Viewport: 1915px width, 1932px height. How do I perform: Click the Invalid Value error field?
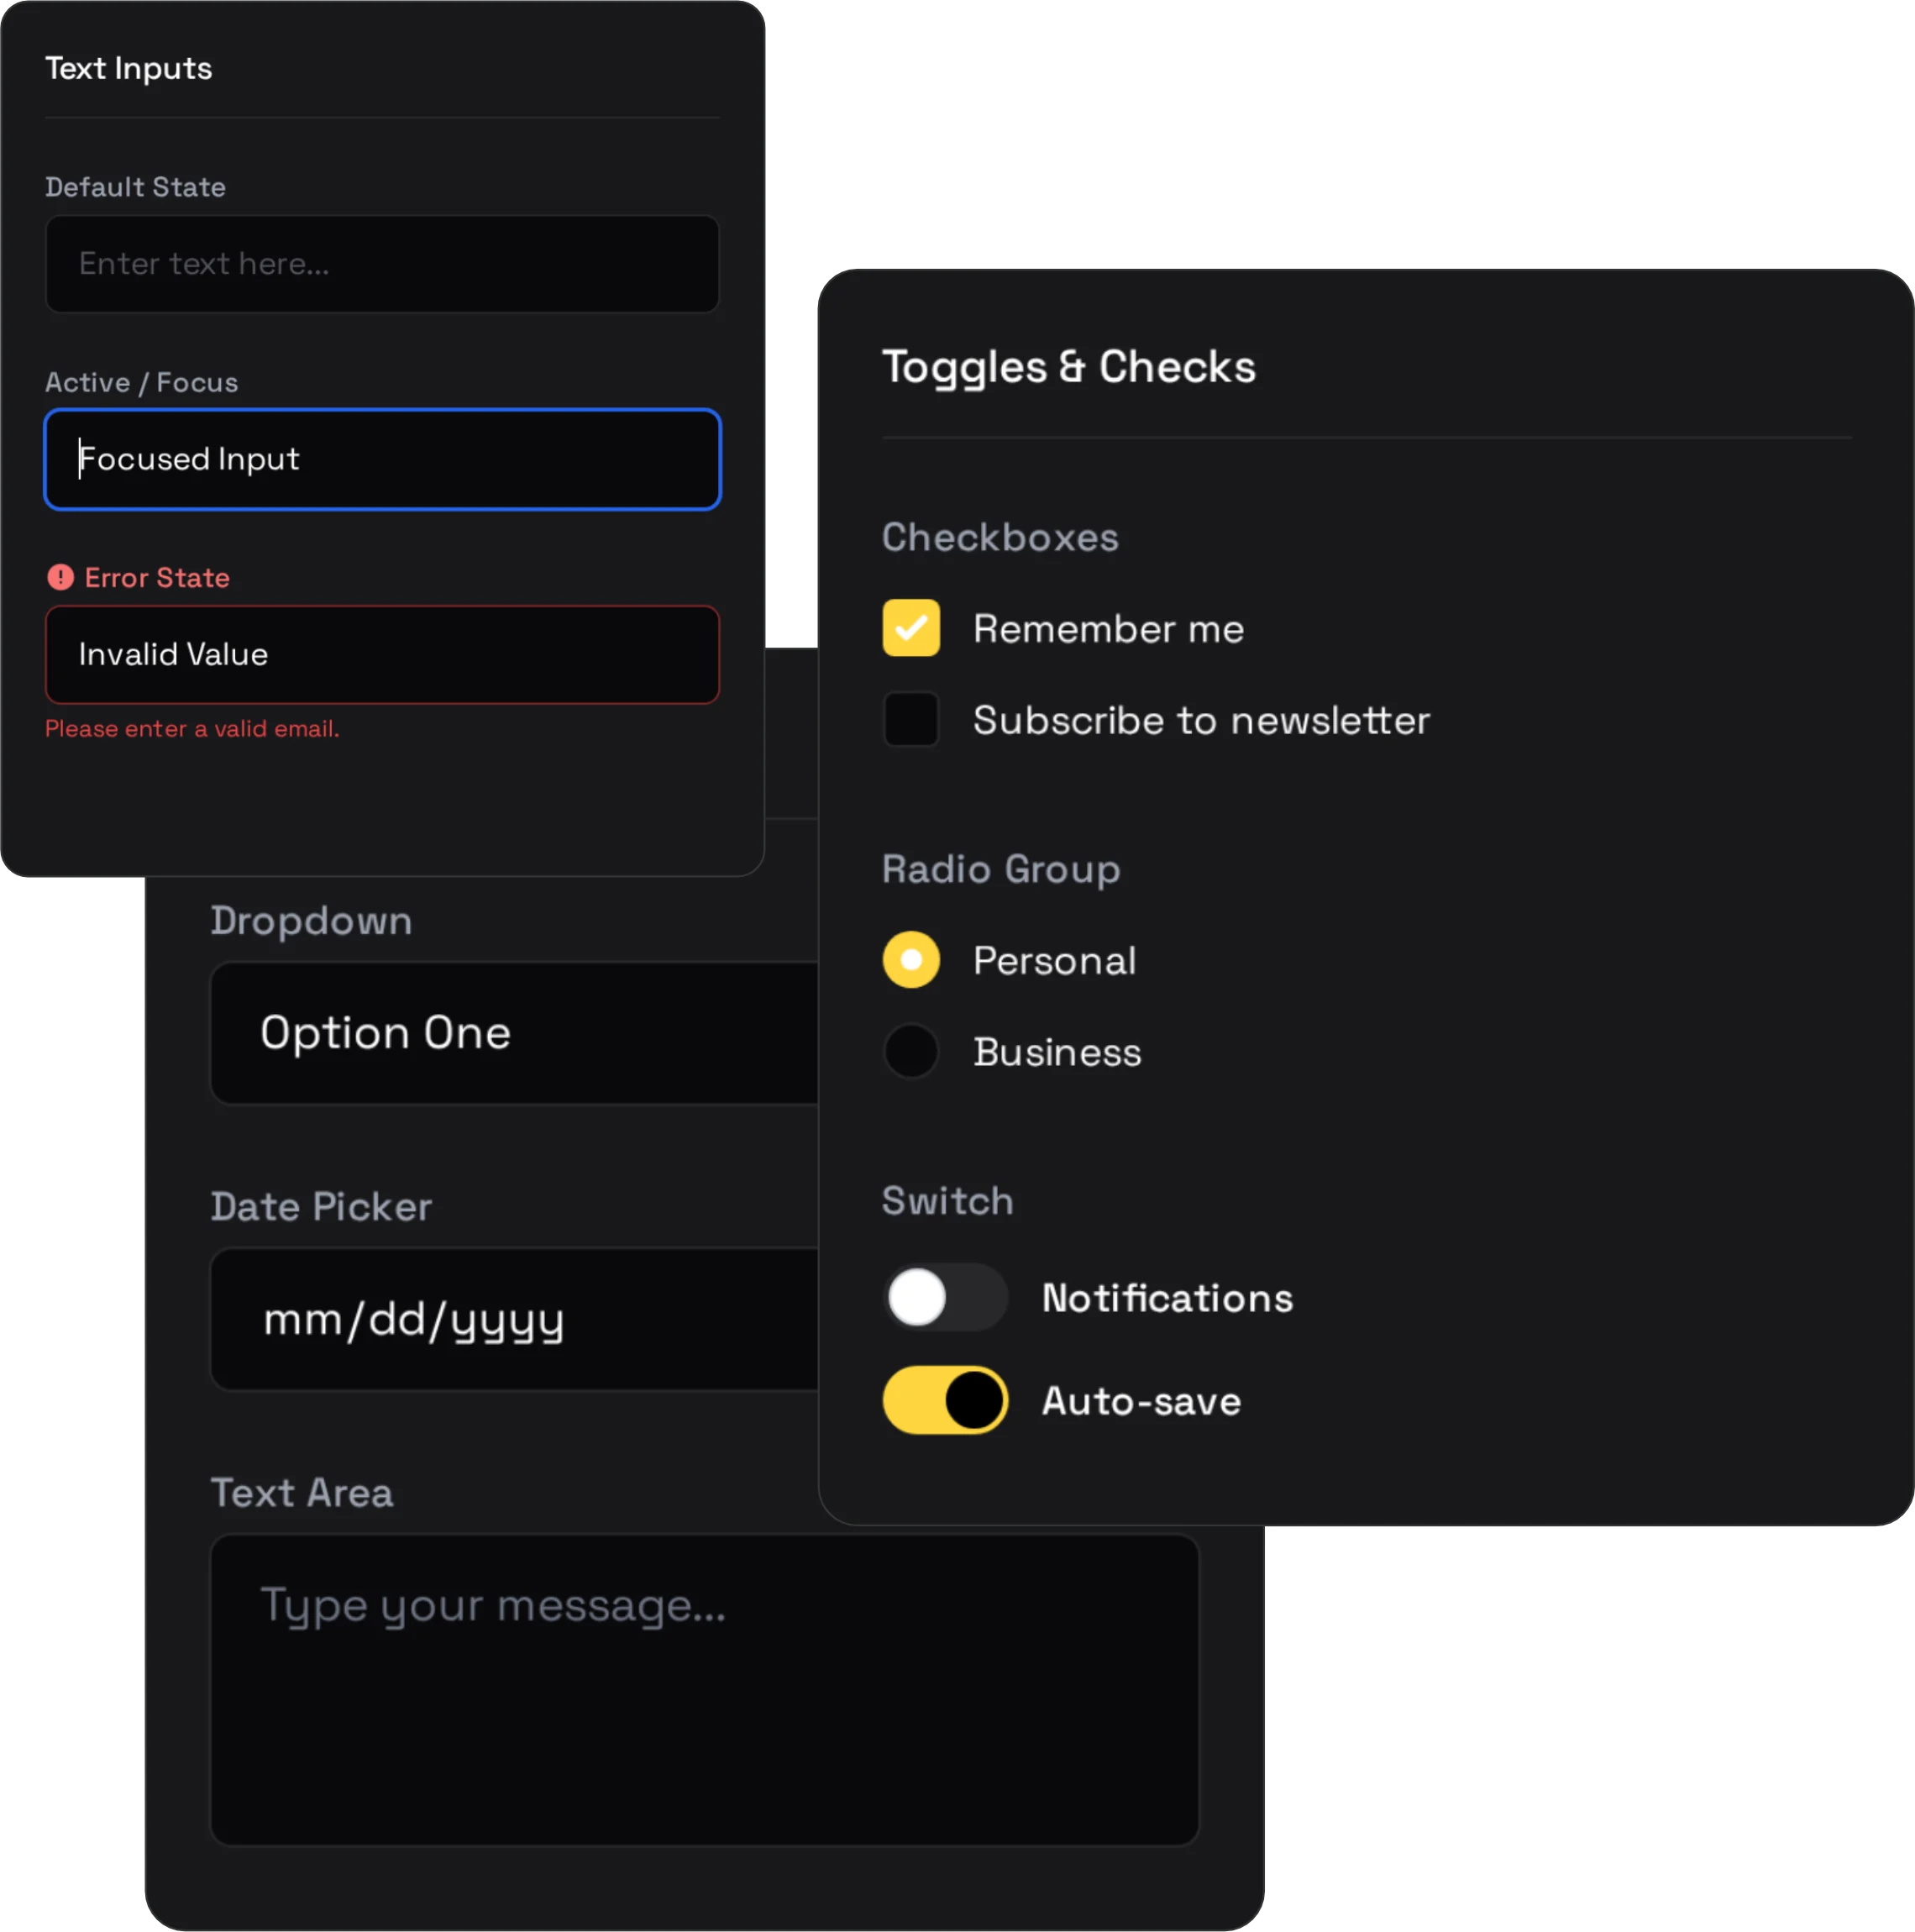(x=382, y=654)
